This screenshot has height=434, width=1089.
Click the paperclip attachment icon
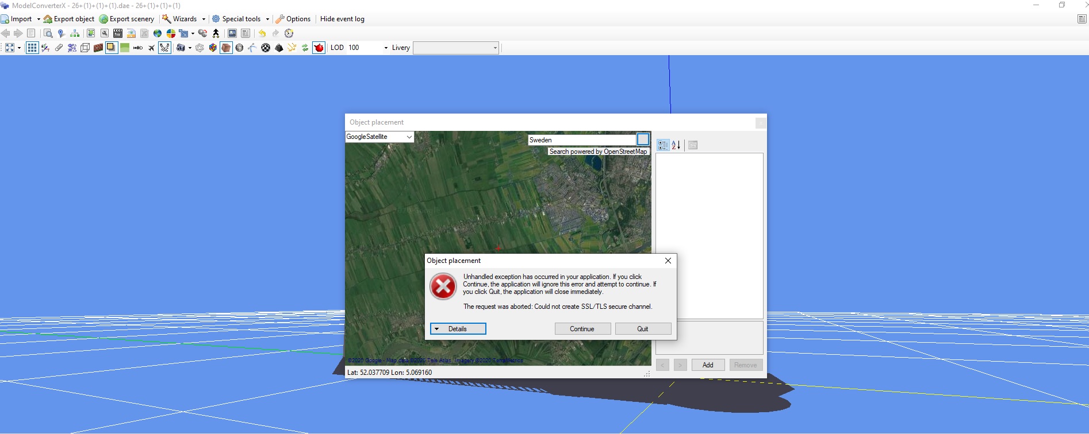[59, 48]
